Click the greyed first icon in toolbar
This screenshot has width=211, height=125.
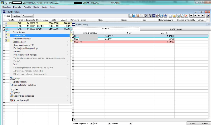(130, 16)
